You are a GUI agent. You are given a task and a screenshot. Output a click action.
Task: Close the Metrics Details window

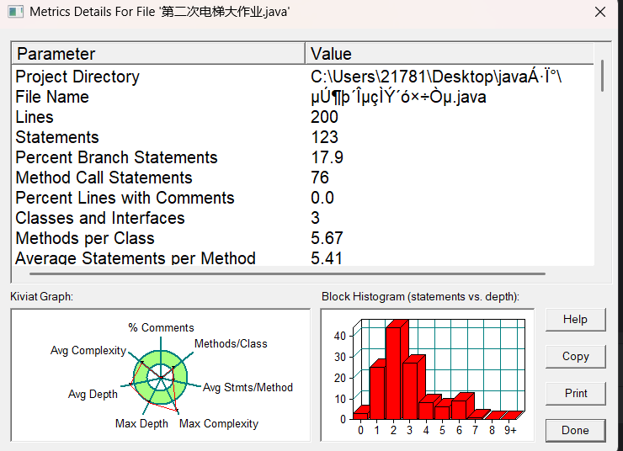(600, 12)
